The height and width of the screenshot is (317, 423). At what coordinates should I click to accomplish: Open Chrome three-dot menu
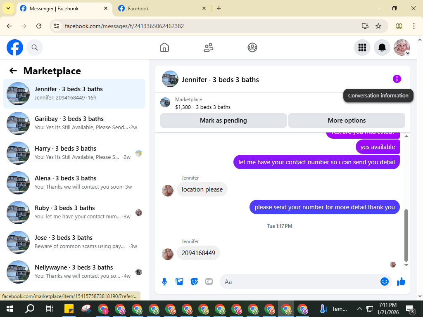(414, 26)
